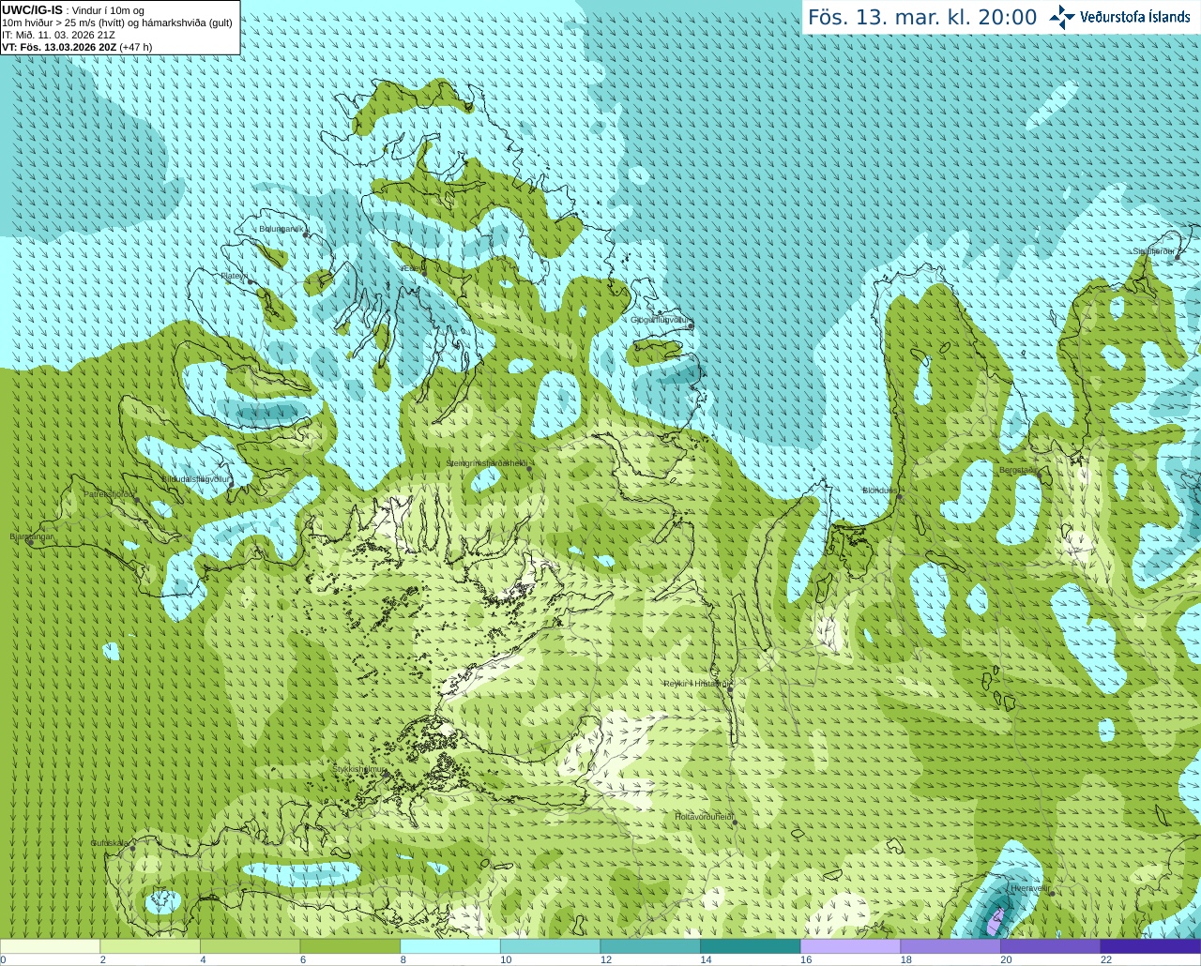Click the darkest indigo legend swatch above 22
Viewport: 1201px width, 966px height.
(1151, 946)
